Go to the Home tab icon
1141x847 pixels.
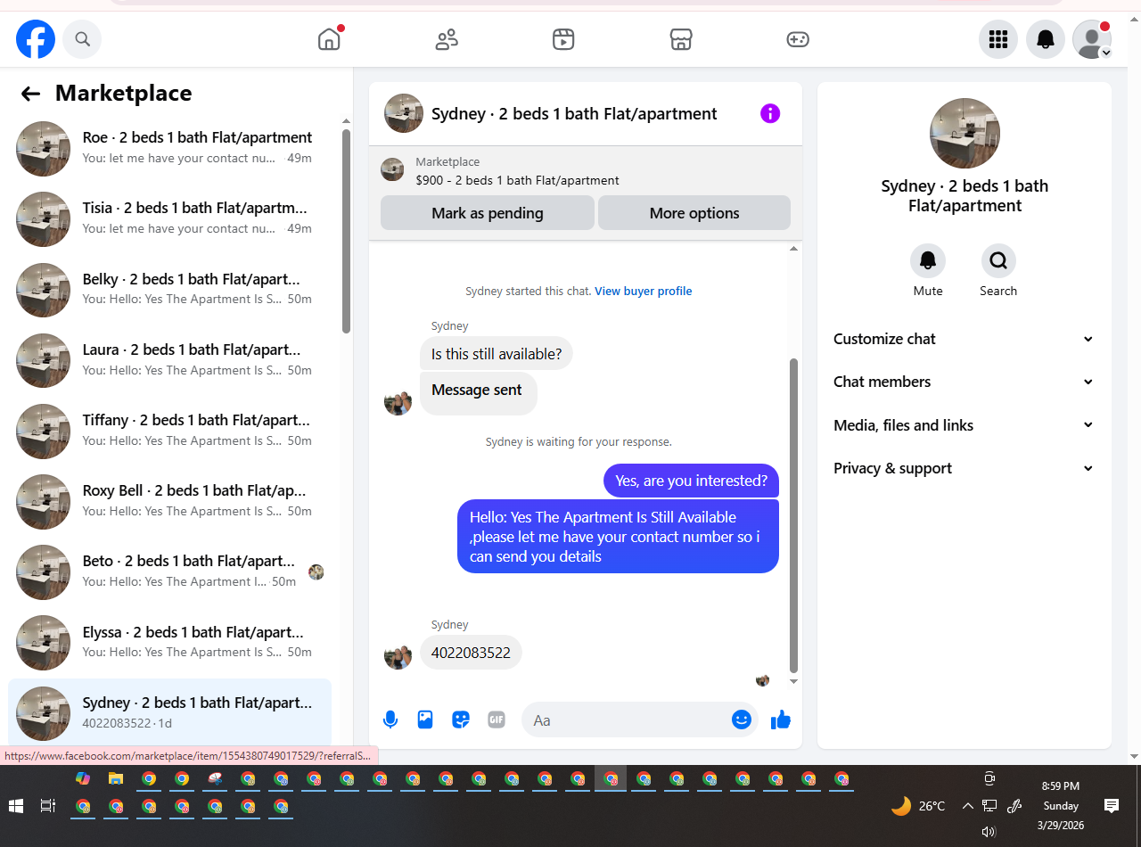(x=329, y=39)
